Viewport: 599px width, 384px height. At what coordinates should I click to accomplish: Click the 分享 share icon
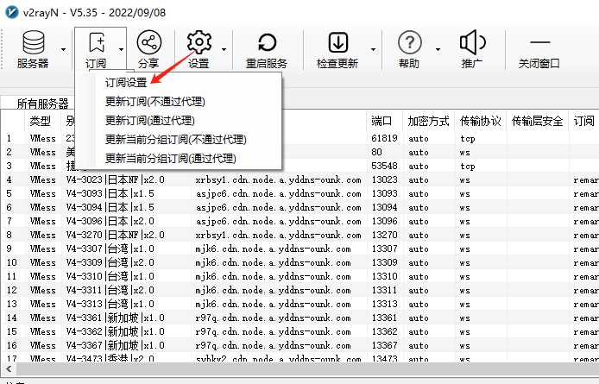(x=149, y=42)
